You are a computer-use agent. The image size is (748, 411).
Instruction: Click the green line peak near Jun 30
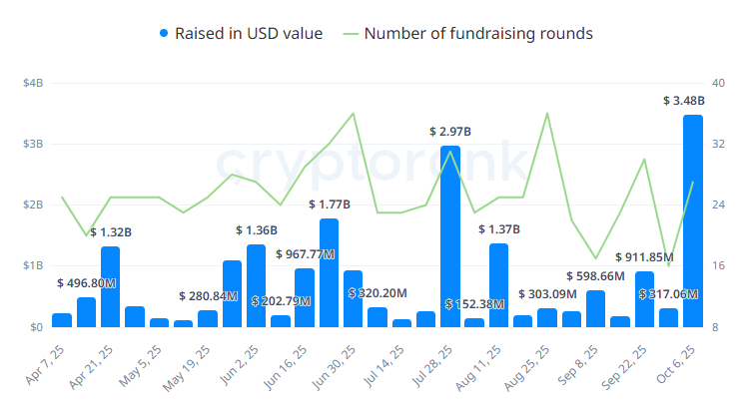click(x=354, y=113)
